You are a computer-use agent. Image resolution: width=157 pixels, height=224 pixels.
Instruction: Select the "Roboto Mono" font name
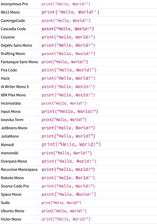tap(12, 178)
